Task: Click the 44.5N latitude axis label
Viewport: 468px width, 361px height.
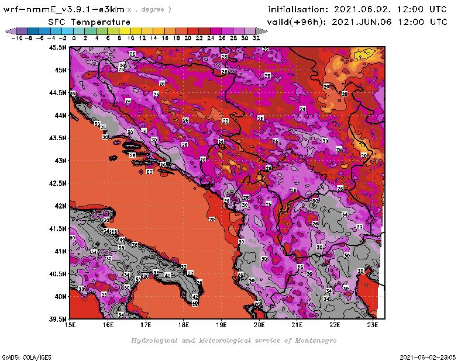Action: [57, 92]
